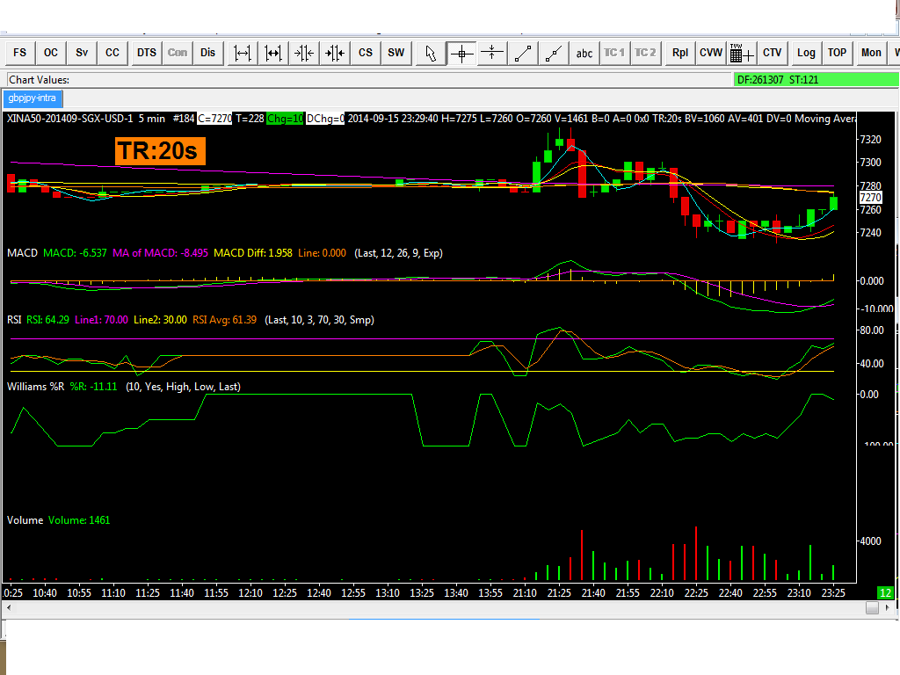This screenshot has height=675, width=900.
Task: Click the CS toolbar button
Action: (x=366, y=53)
